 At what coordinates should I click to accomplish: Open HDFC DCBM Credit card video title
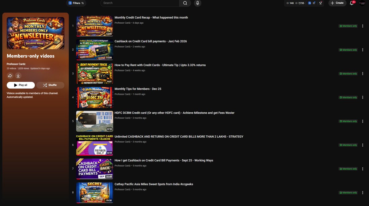(175, 113)
